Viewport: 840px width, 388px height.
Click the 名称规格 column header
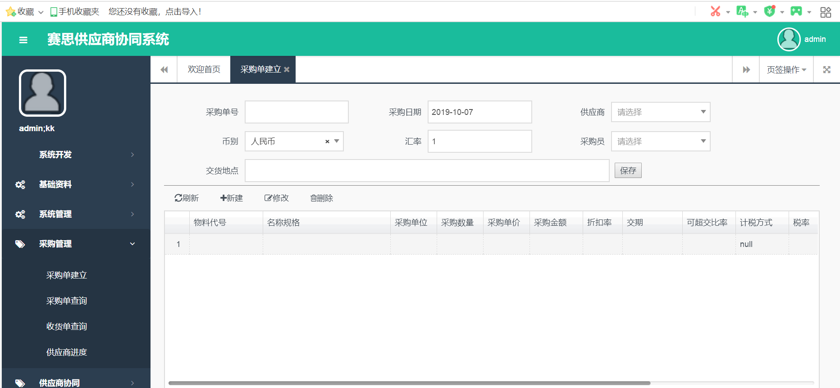click(327, 223)
